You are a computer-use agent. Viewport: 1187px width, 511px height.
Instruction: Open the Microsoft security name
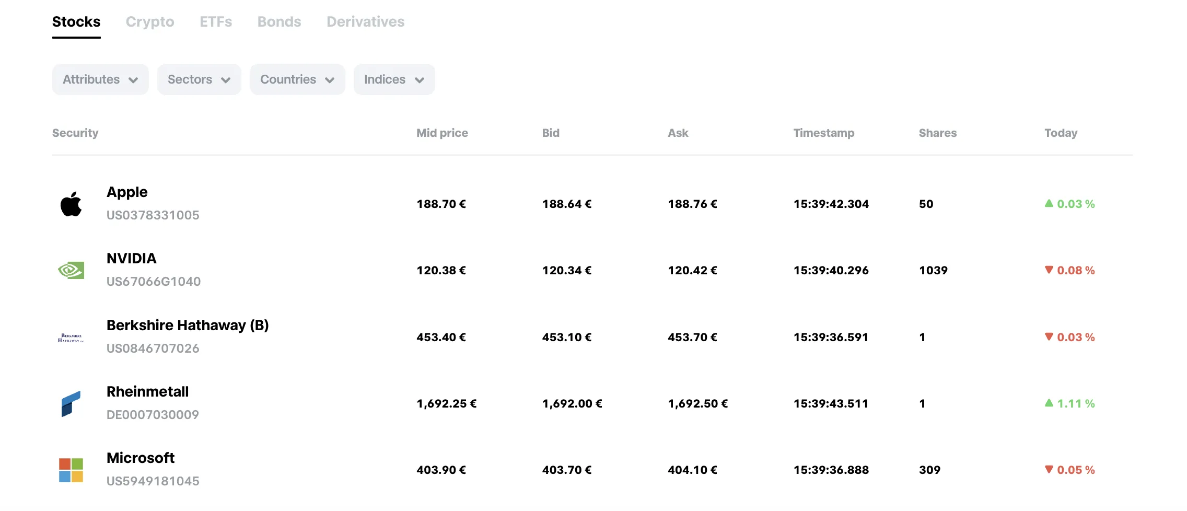(141, 458)
